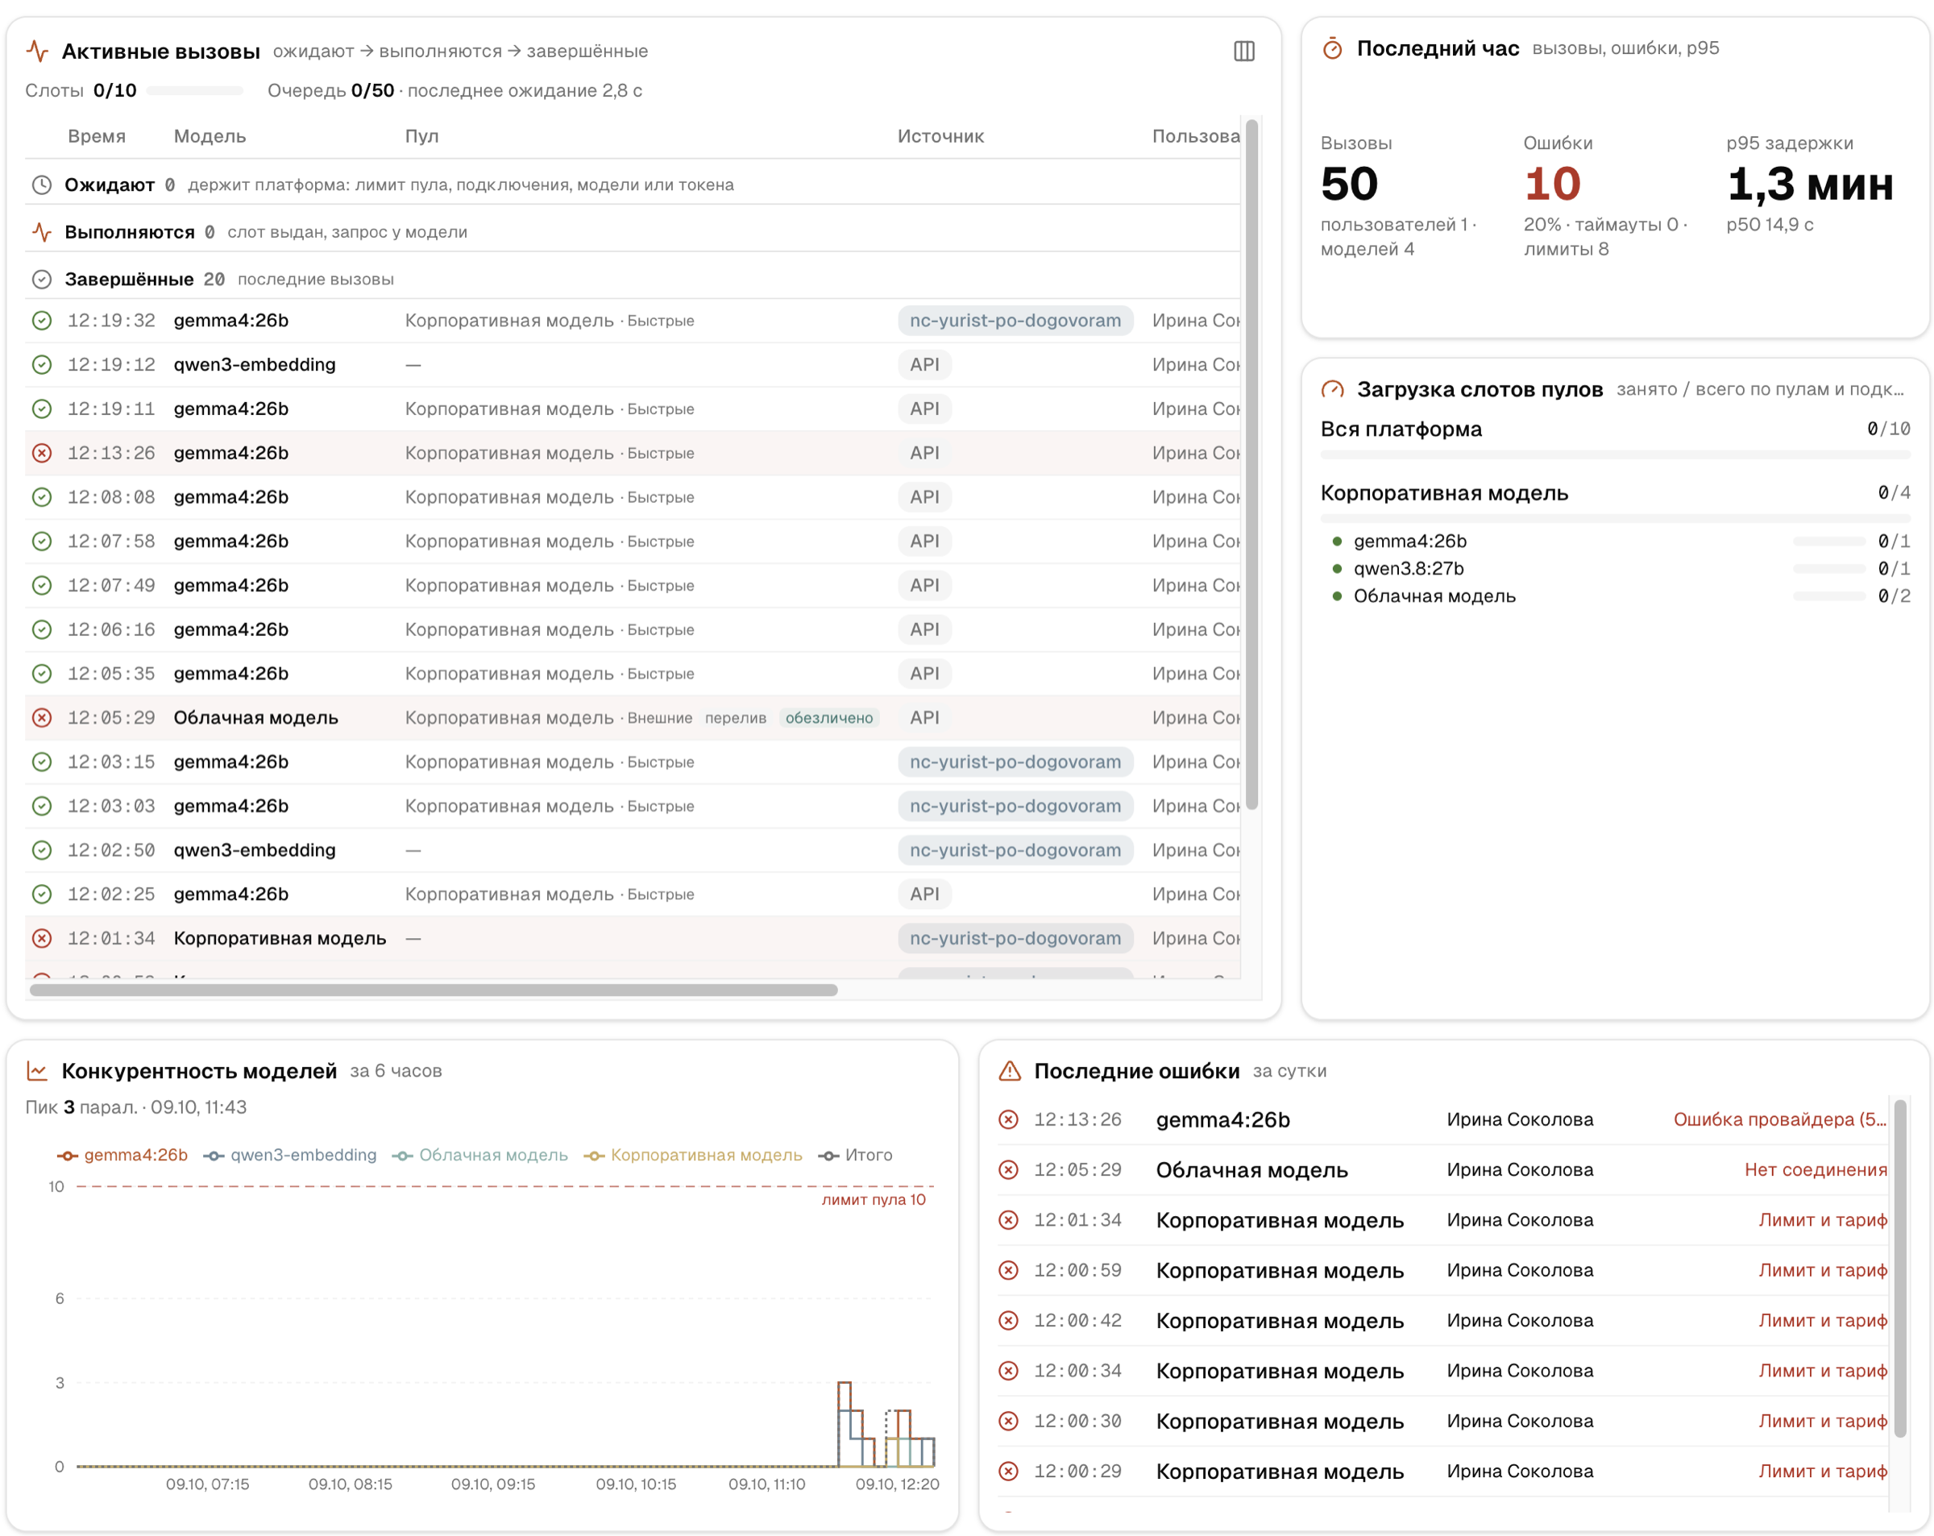
Task: Sort calls by the Время column header
Action: click(x=97, y=136)
